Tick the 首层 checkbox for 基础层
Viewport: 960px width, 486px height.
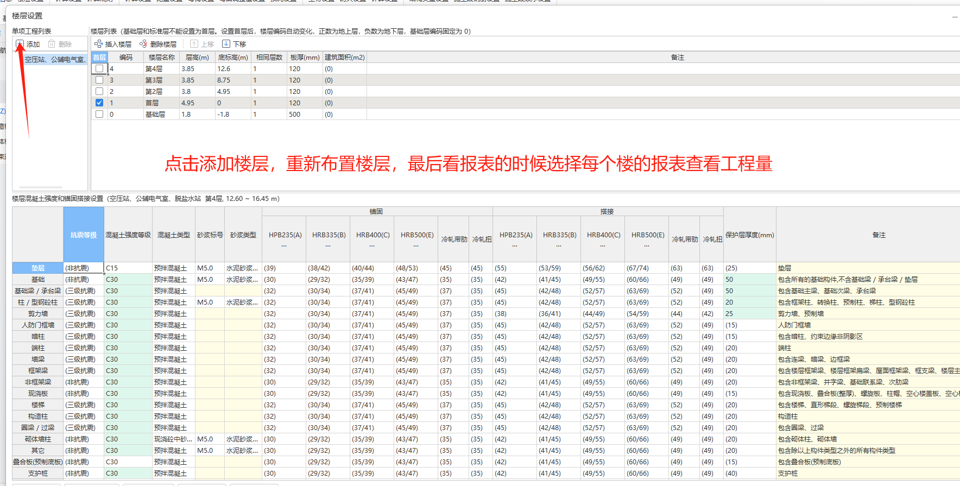click(x=99, y=114)
